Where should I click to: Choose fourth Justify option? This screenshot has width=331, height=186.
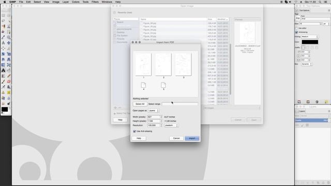coord(317,48)
